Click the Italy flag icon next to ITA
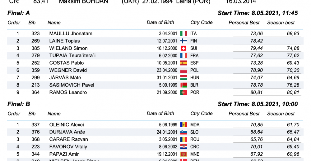This screenshot has width=311, height=161. coord(183,33)
